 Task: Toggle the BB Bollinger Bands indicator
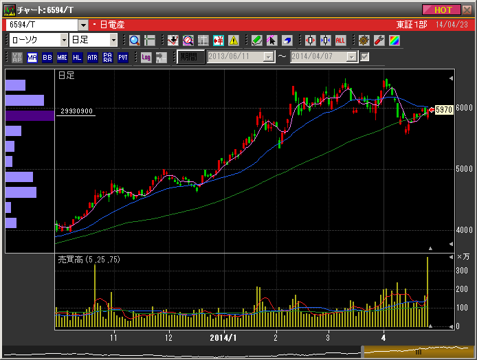[x=47, y=57]
